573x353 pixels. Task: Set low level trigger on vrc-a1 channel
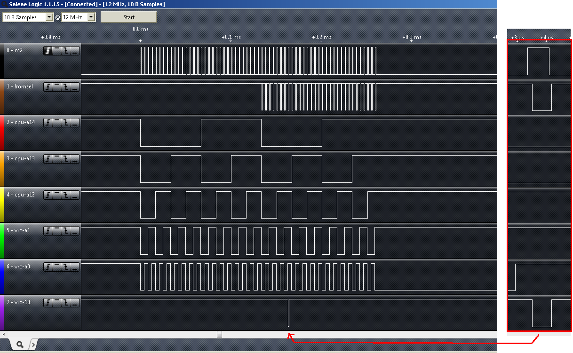(75, 230)
